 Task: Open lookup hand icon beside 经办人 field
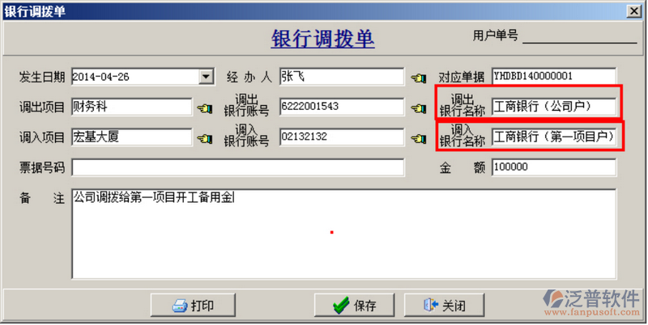click(x=419, y=78)
